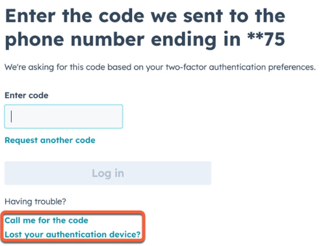This screenshot has height=246, width=325.
Task: Click the masked phone digits **75
Action: click(266, 39)
